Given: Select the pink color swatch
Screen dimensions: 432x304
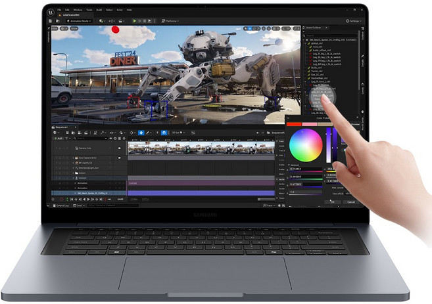Looking at the screenshot, I should [310, 124].
